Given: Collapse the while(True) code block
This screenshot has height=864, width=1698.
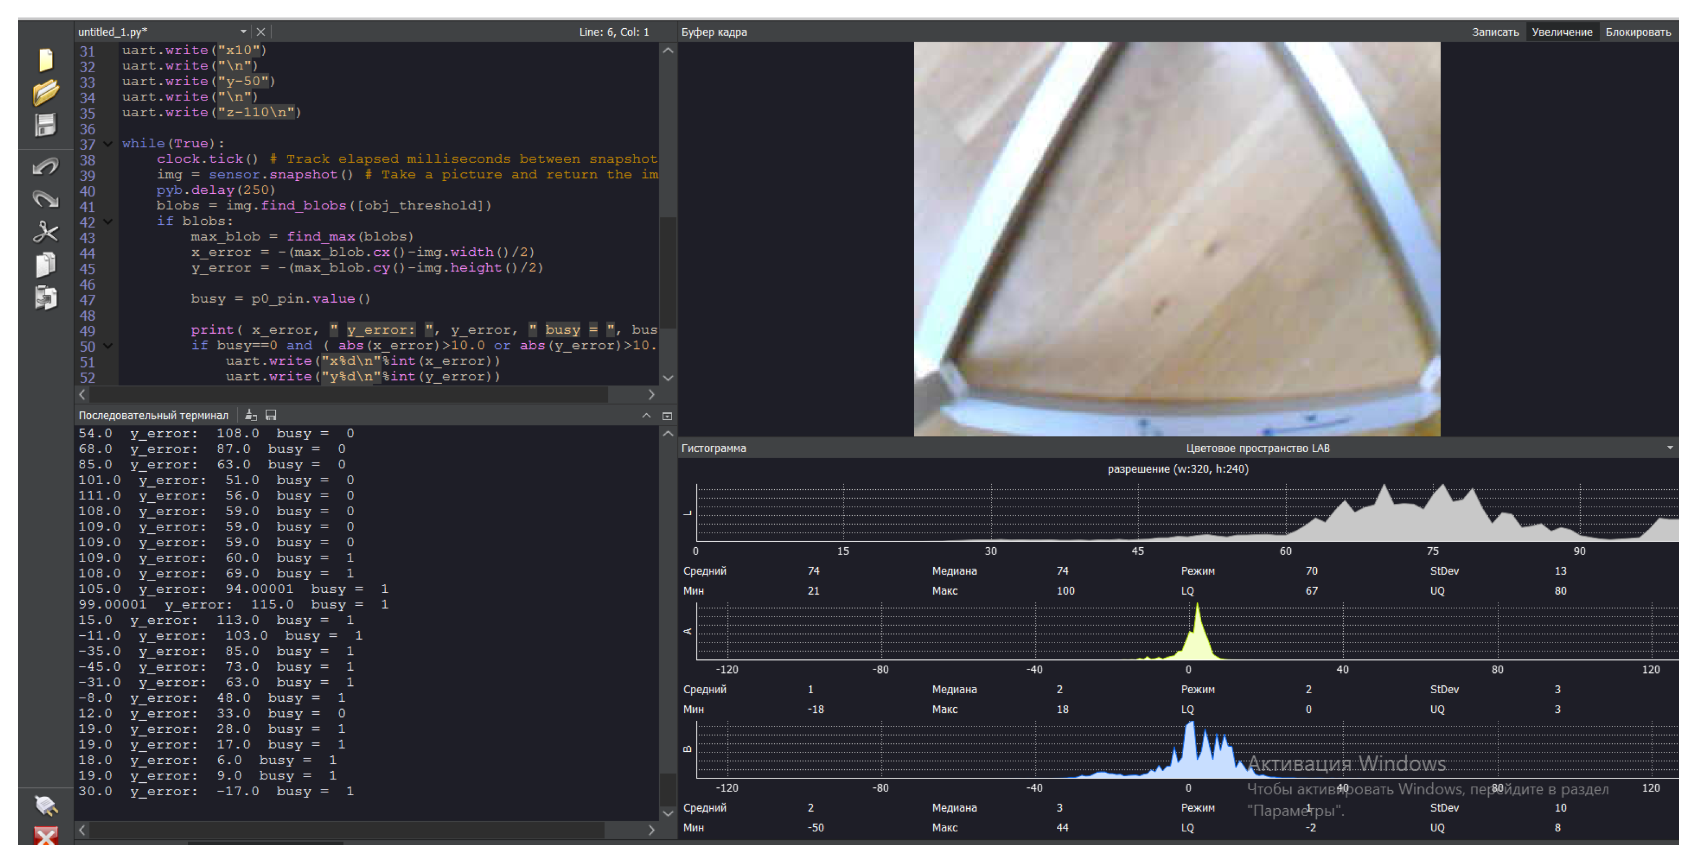Looking at the screenshot, I should (108, 144).
